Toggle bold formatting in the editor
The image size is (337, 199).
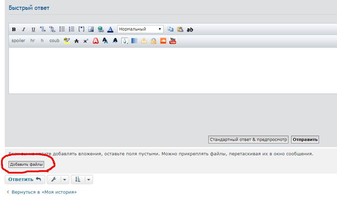[14, 29]
